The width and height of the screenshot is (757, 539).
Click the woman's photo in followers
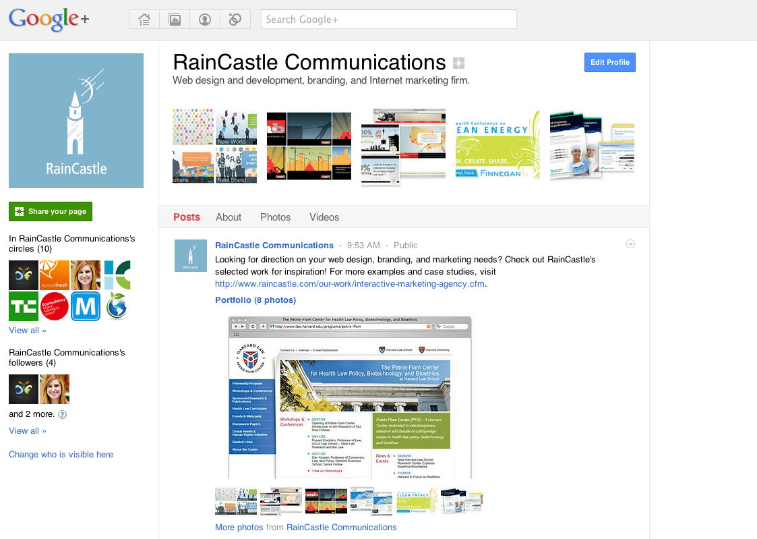pyautogui.click(x=55, y=389)
